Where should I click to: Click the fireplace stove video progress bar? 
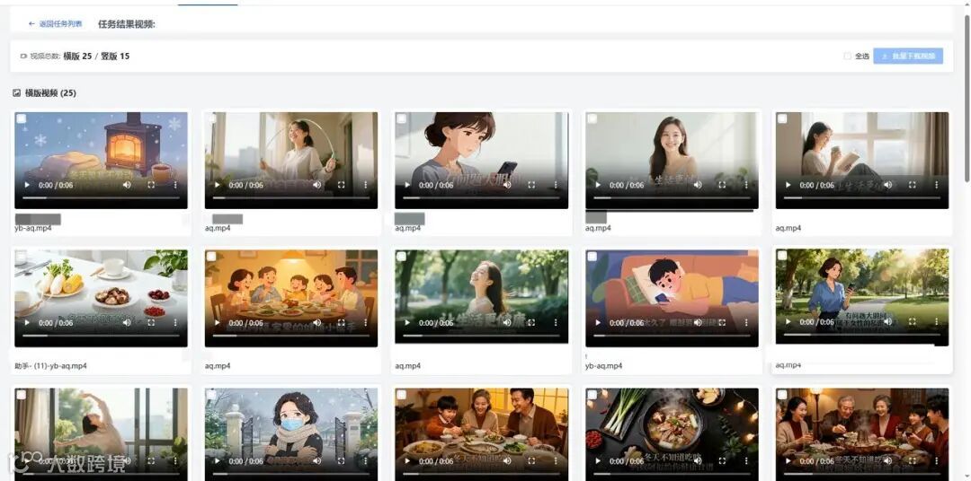101,197
